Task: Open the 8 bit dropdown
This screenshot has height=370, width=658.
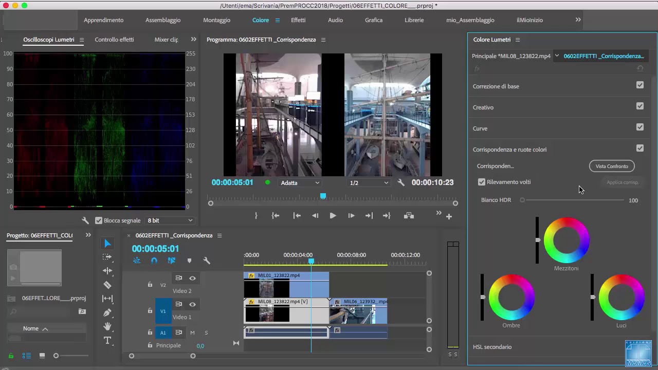Action: 170,220
